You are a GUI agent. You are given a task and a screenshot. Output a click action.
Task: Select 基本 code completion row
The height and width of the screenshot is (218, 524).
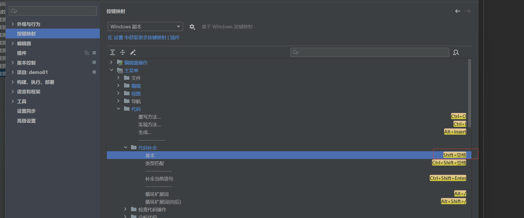click(x=289, y=155)
